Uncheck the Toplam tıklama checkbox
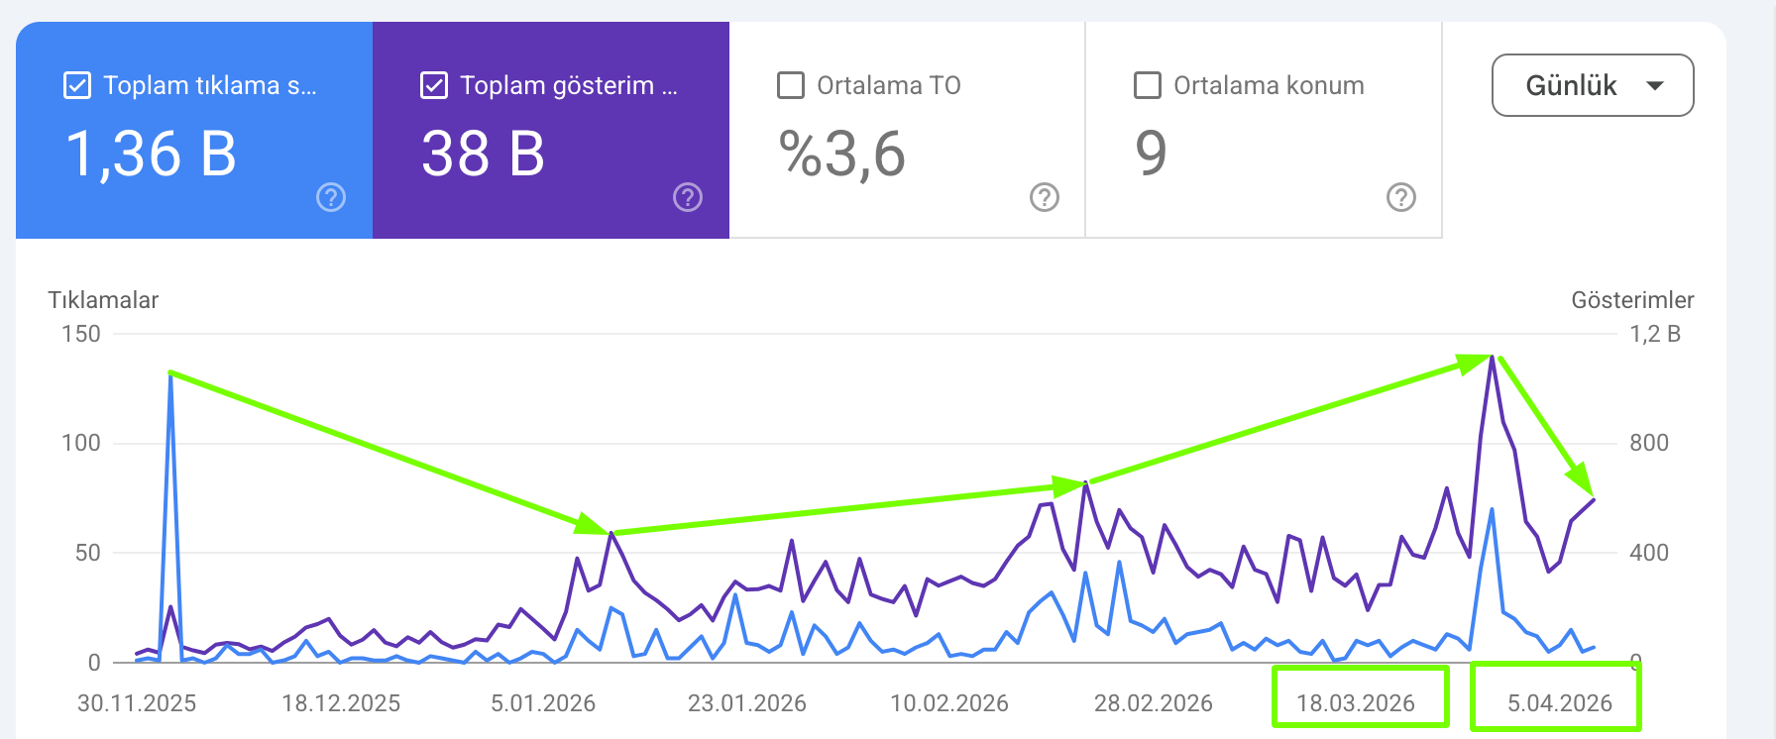 77,85
